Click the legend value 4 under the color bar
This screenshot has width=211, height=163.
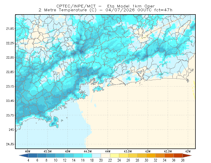[x=28, y=160]
